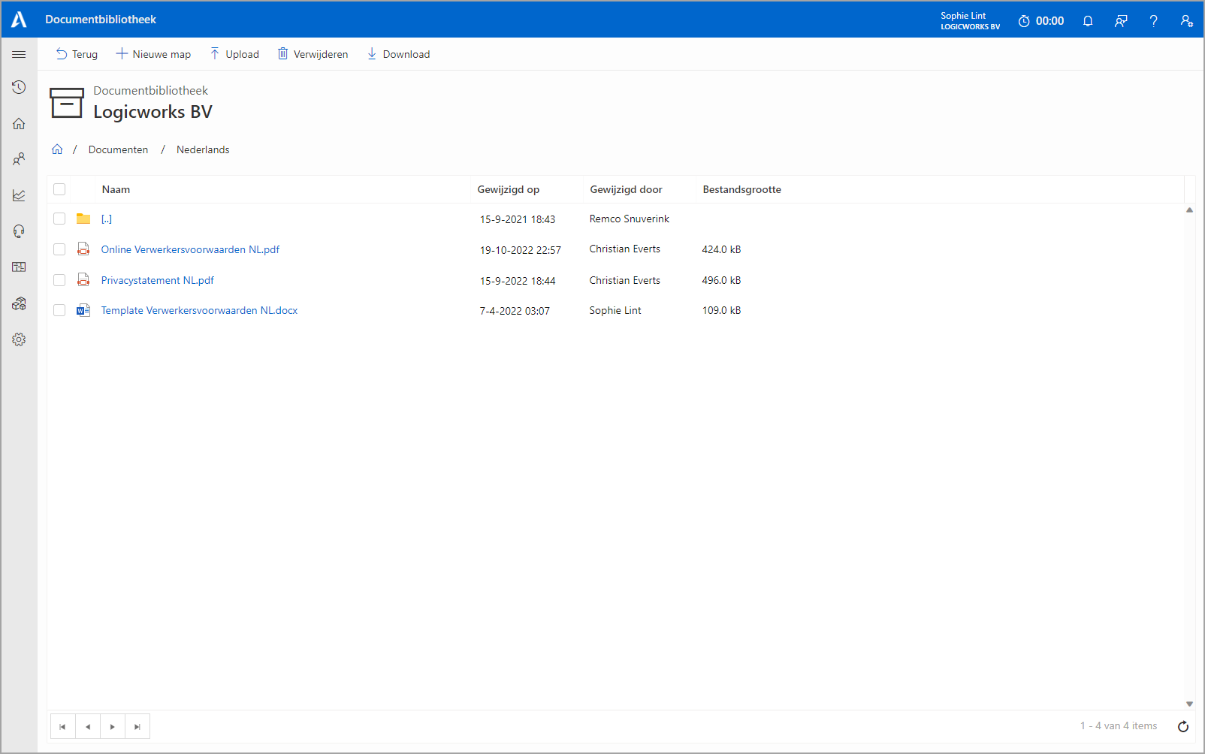Select checkbox for Privacystatement NL.pdf
Image resolution: width=1205 pixels, height=754 pixels.
click(x=59, y=280)
